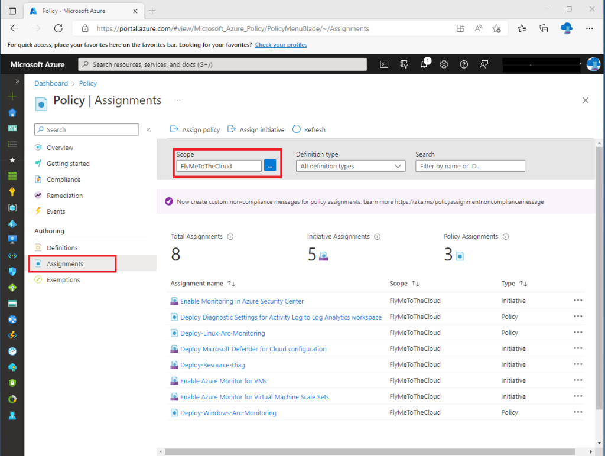The image size is (605, 456).
Task: Open the Feedback icon in header
Action: (484, 64)
